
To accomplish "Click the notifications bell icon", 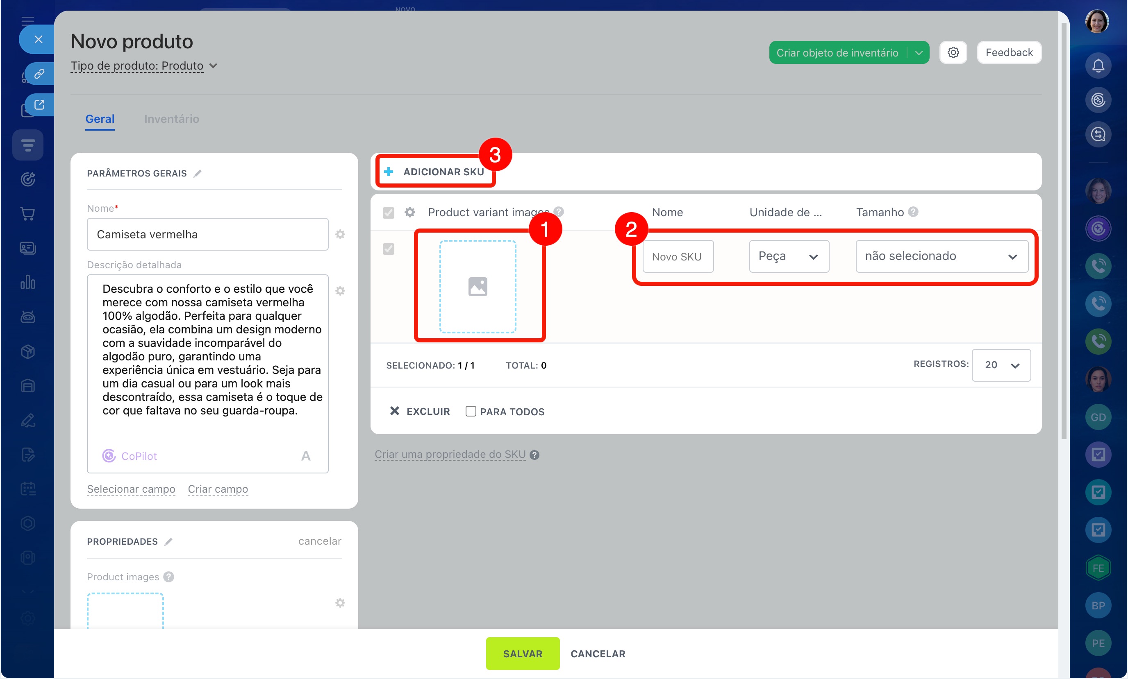I will 1098,66.
